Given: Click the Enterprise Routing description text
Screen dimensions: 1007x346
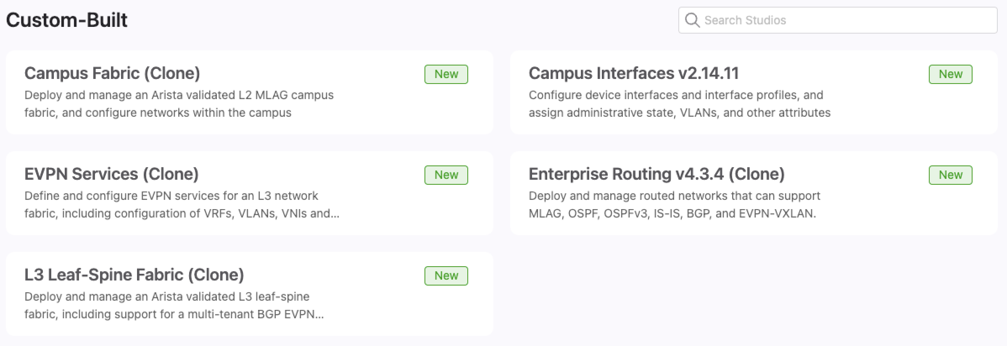Looking at the screenshot, I should pyautogui.click(x=674, y=204).
